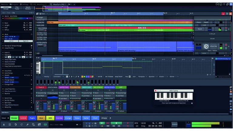
Task: Open the Add Macro dropdown
Action: coord(18,113)
